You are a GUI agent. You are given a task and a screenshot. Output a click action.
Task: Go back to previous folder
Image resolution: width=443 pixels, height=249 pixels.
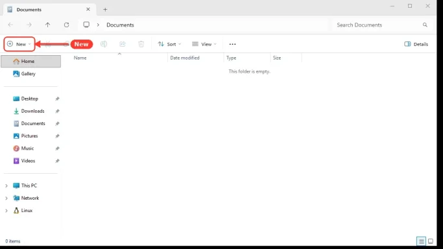pyautogui.click(x=10, y=25)
